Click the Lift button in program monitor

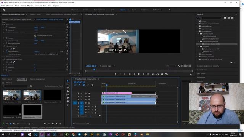coord(153,74)
